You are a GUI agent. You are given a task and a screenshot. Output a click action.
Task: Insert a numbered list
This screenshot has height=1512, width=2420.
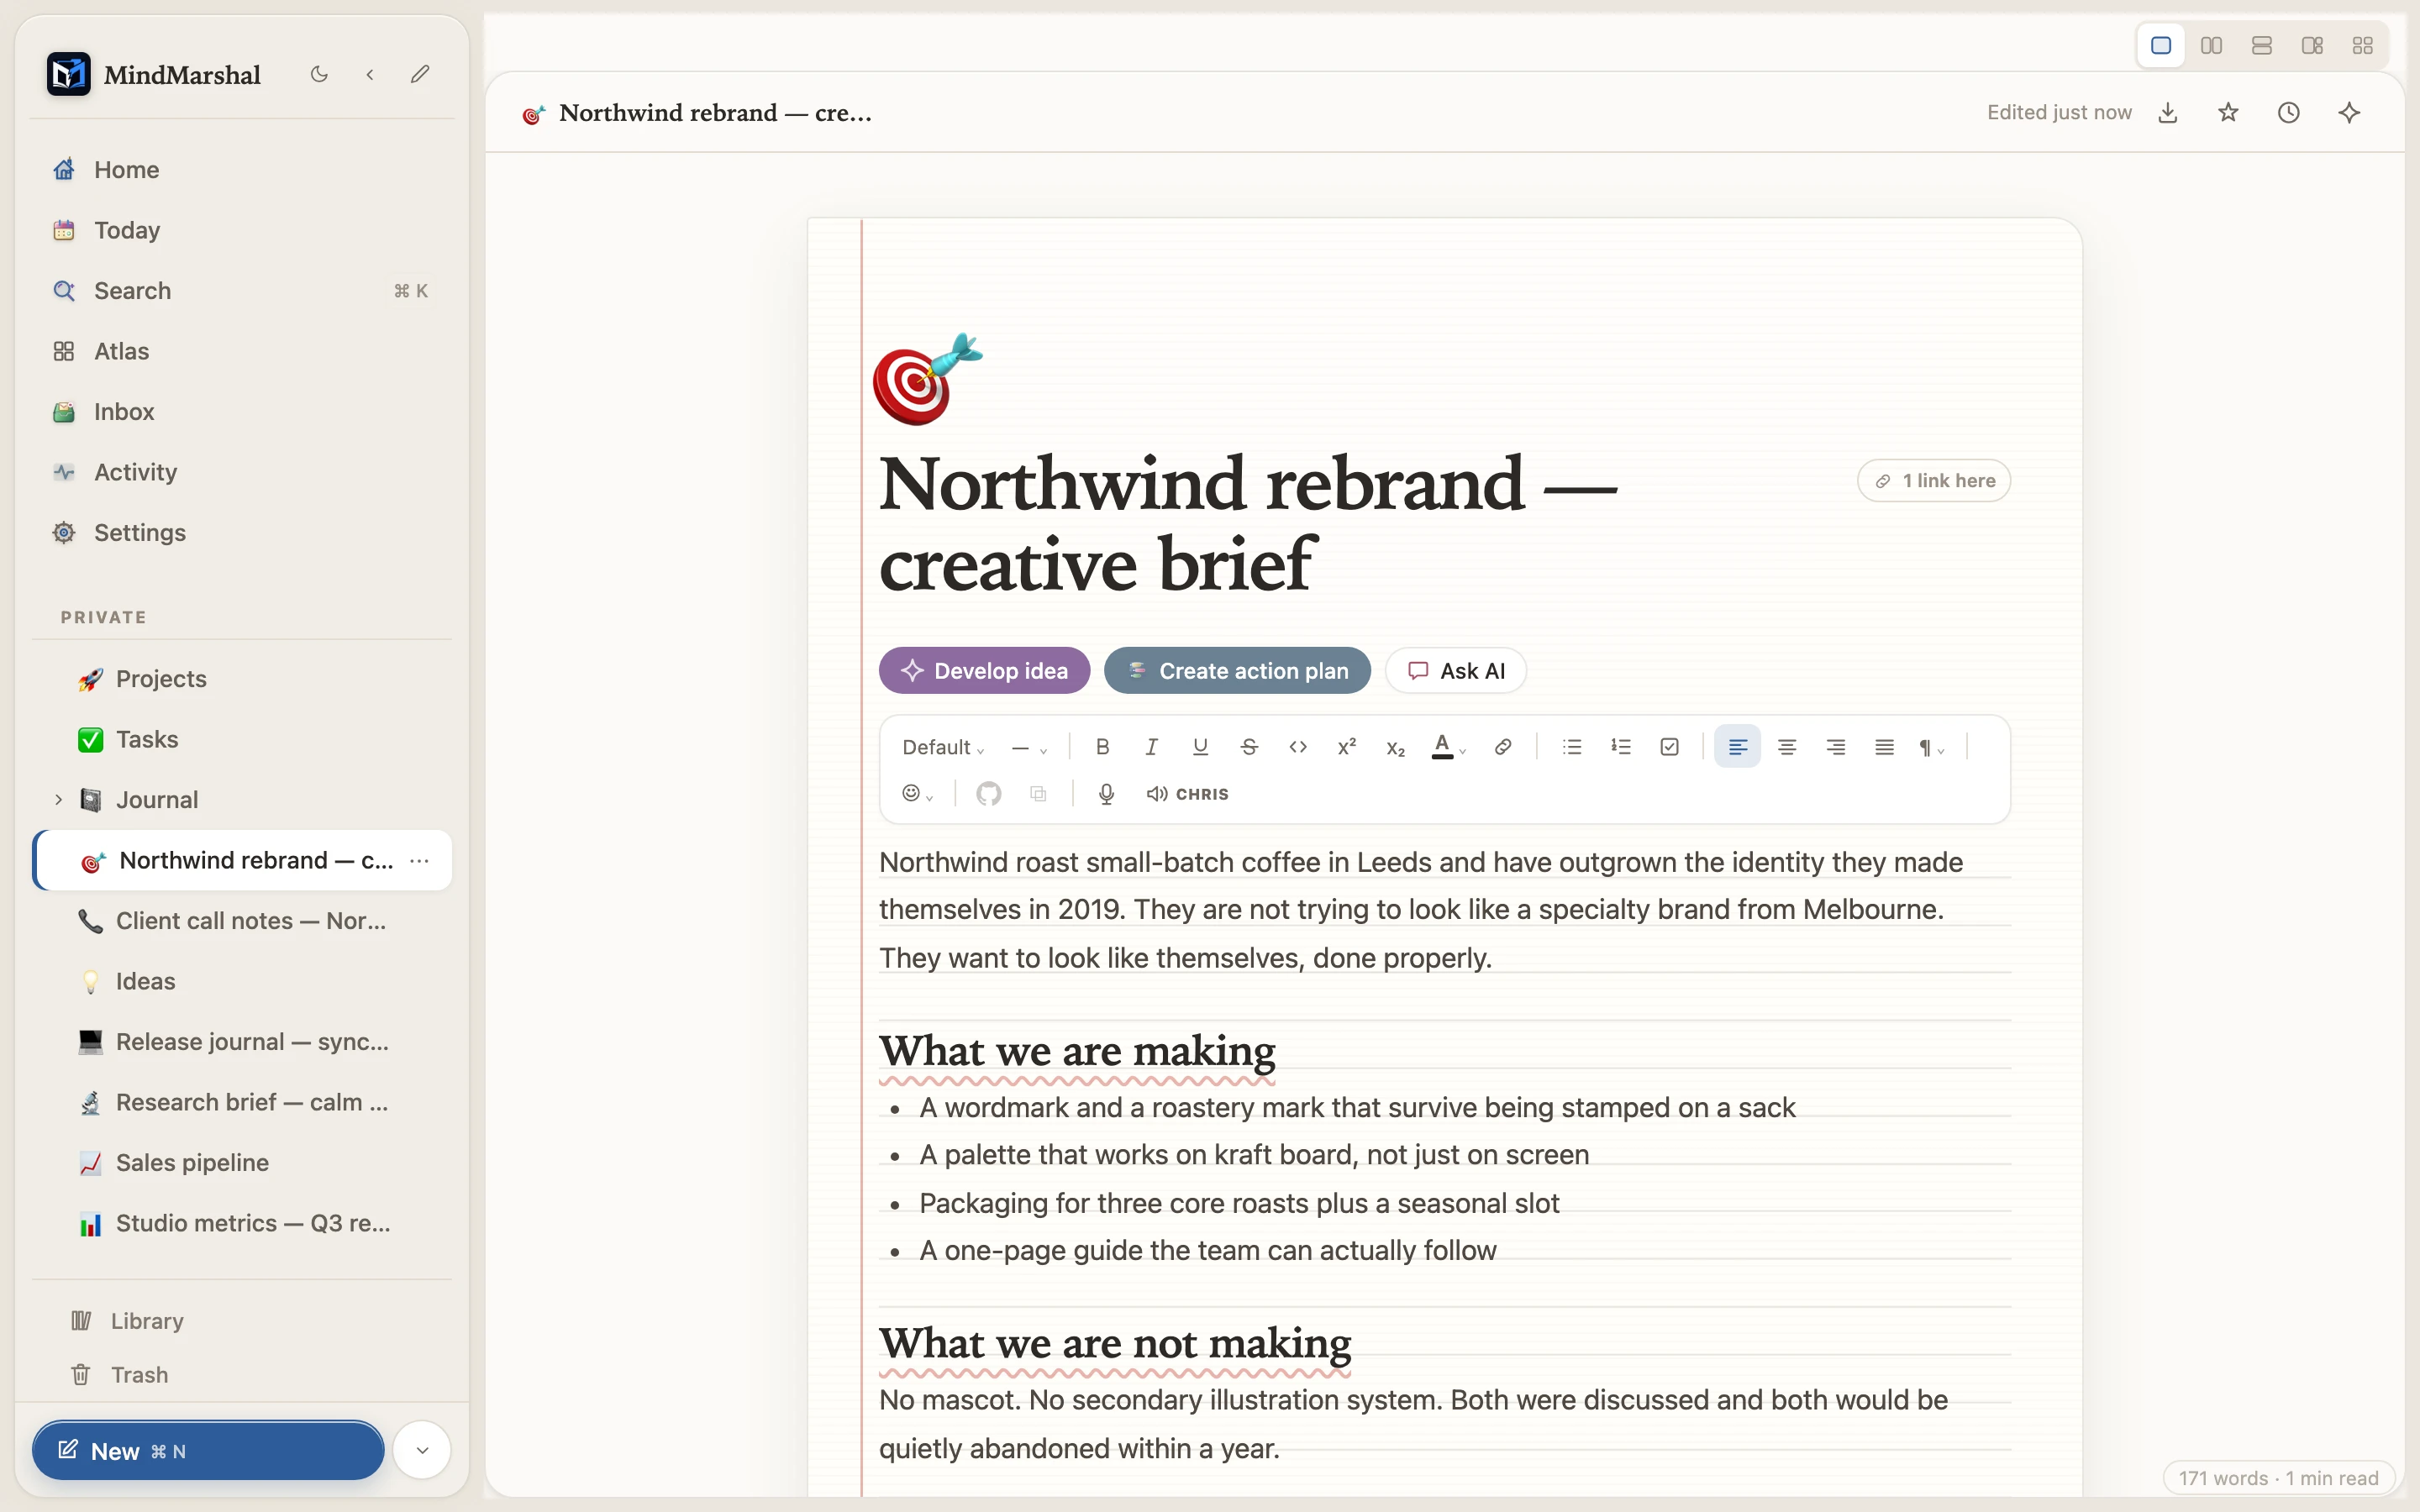coord(1621,747)
